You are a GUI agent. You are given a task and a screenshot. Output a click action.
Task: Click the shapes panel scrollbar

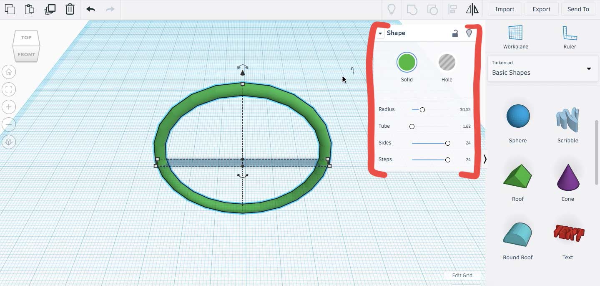[597, 153]
